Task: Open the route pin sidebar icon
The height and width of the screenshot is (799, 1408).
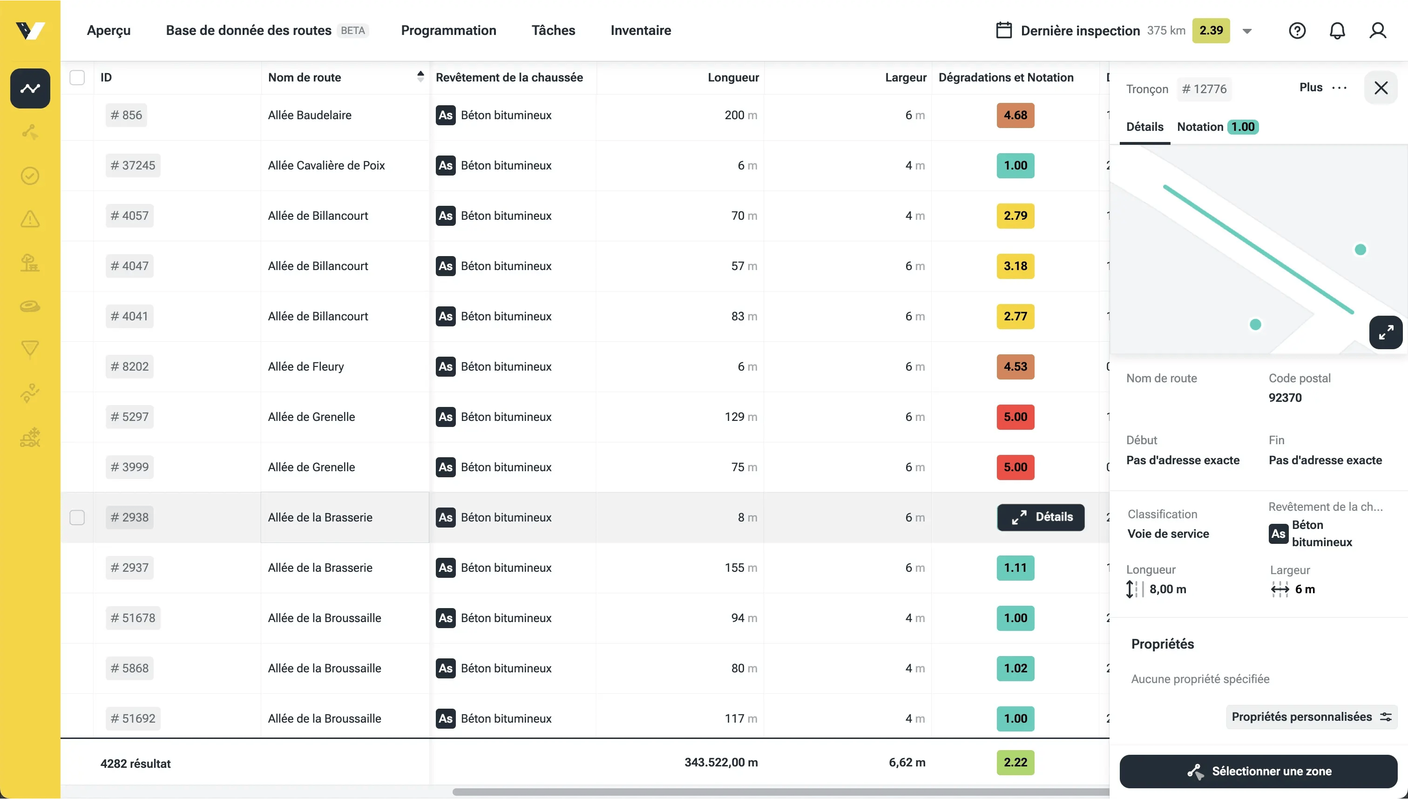Action: [30, 393]
